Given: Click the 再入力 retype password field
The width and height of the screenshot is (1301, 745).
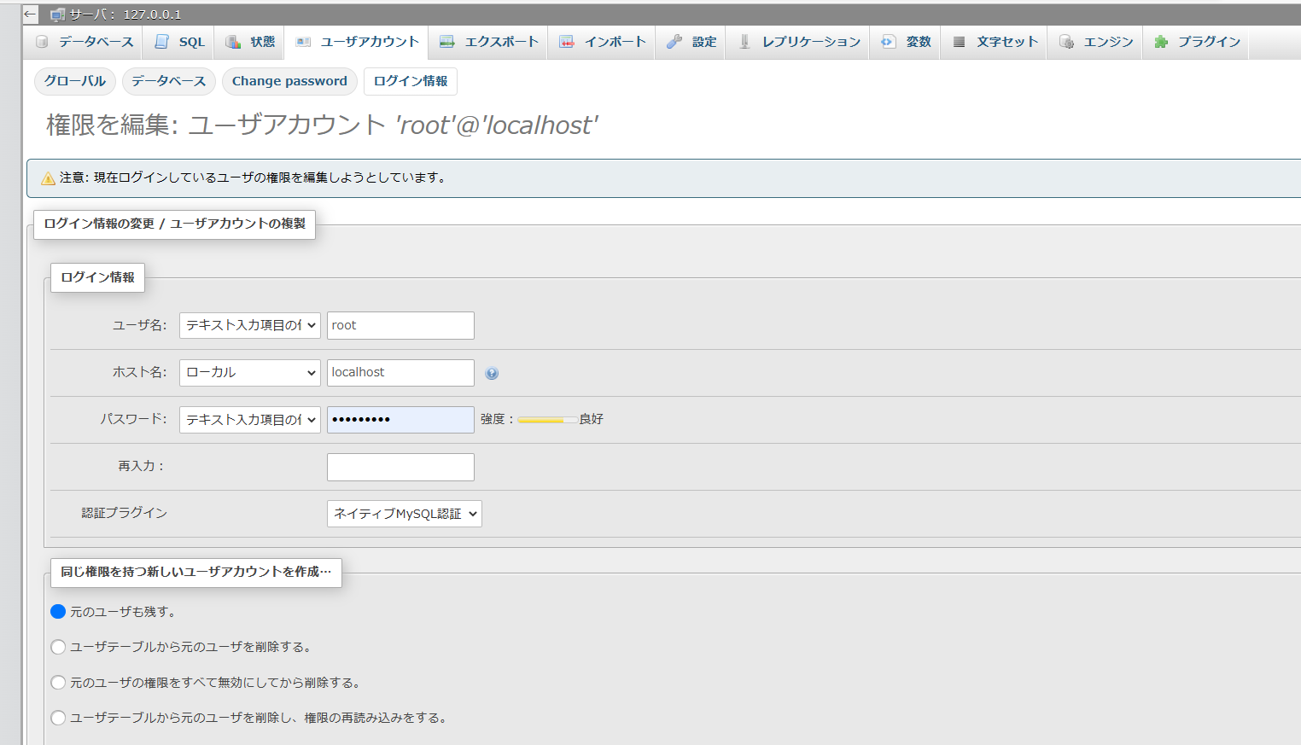Looking at the screenshot, I should tap(400, 467).
